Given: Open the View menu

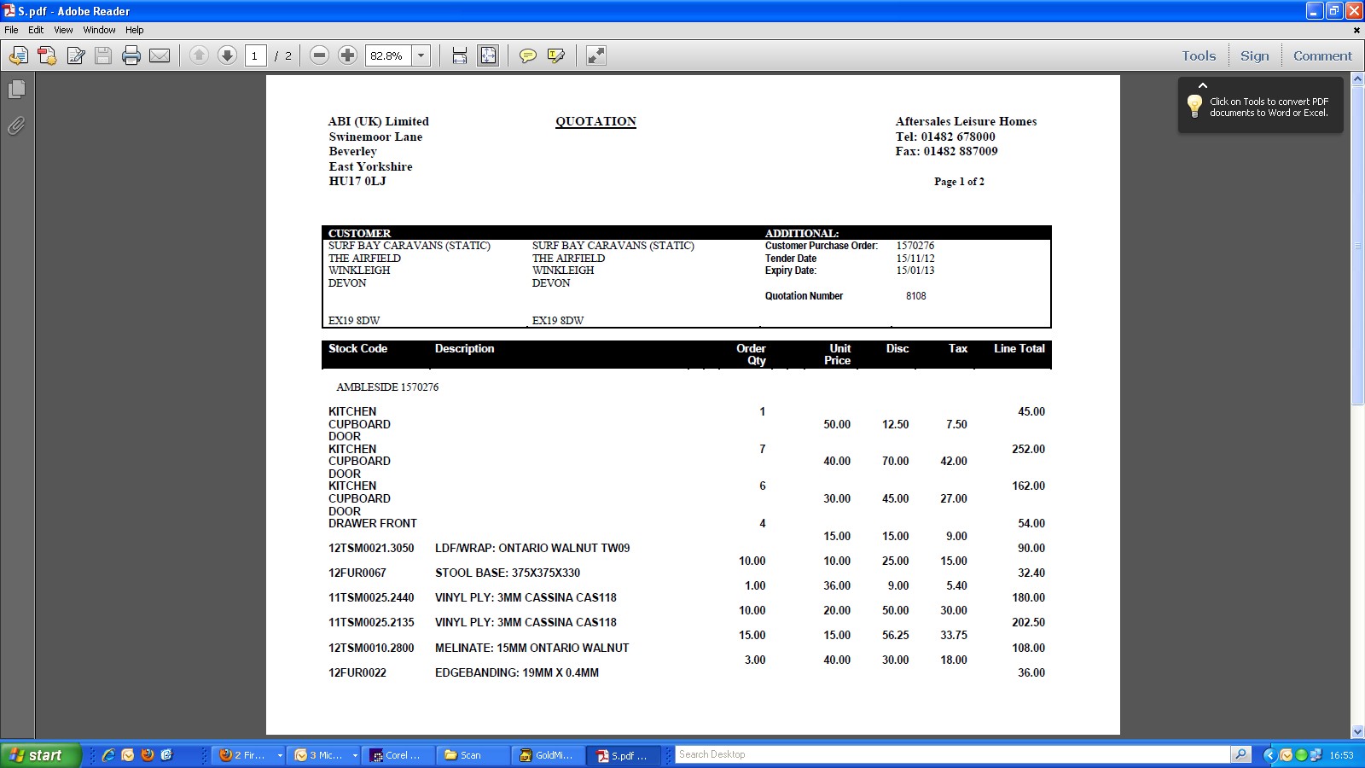Looking at the screenshot, I should (x=63, y=30).
